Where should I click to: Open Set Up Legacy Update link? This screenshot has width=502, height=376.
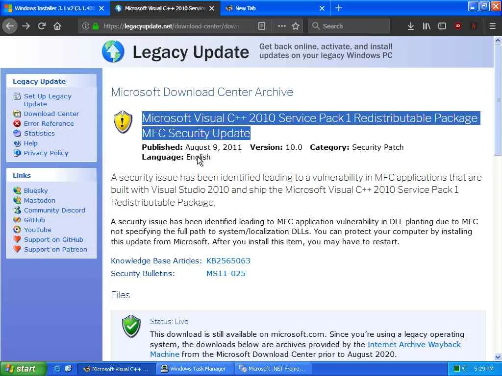tap(48, 100)
